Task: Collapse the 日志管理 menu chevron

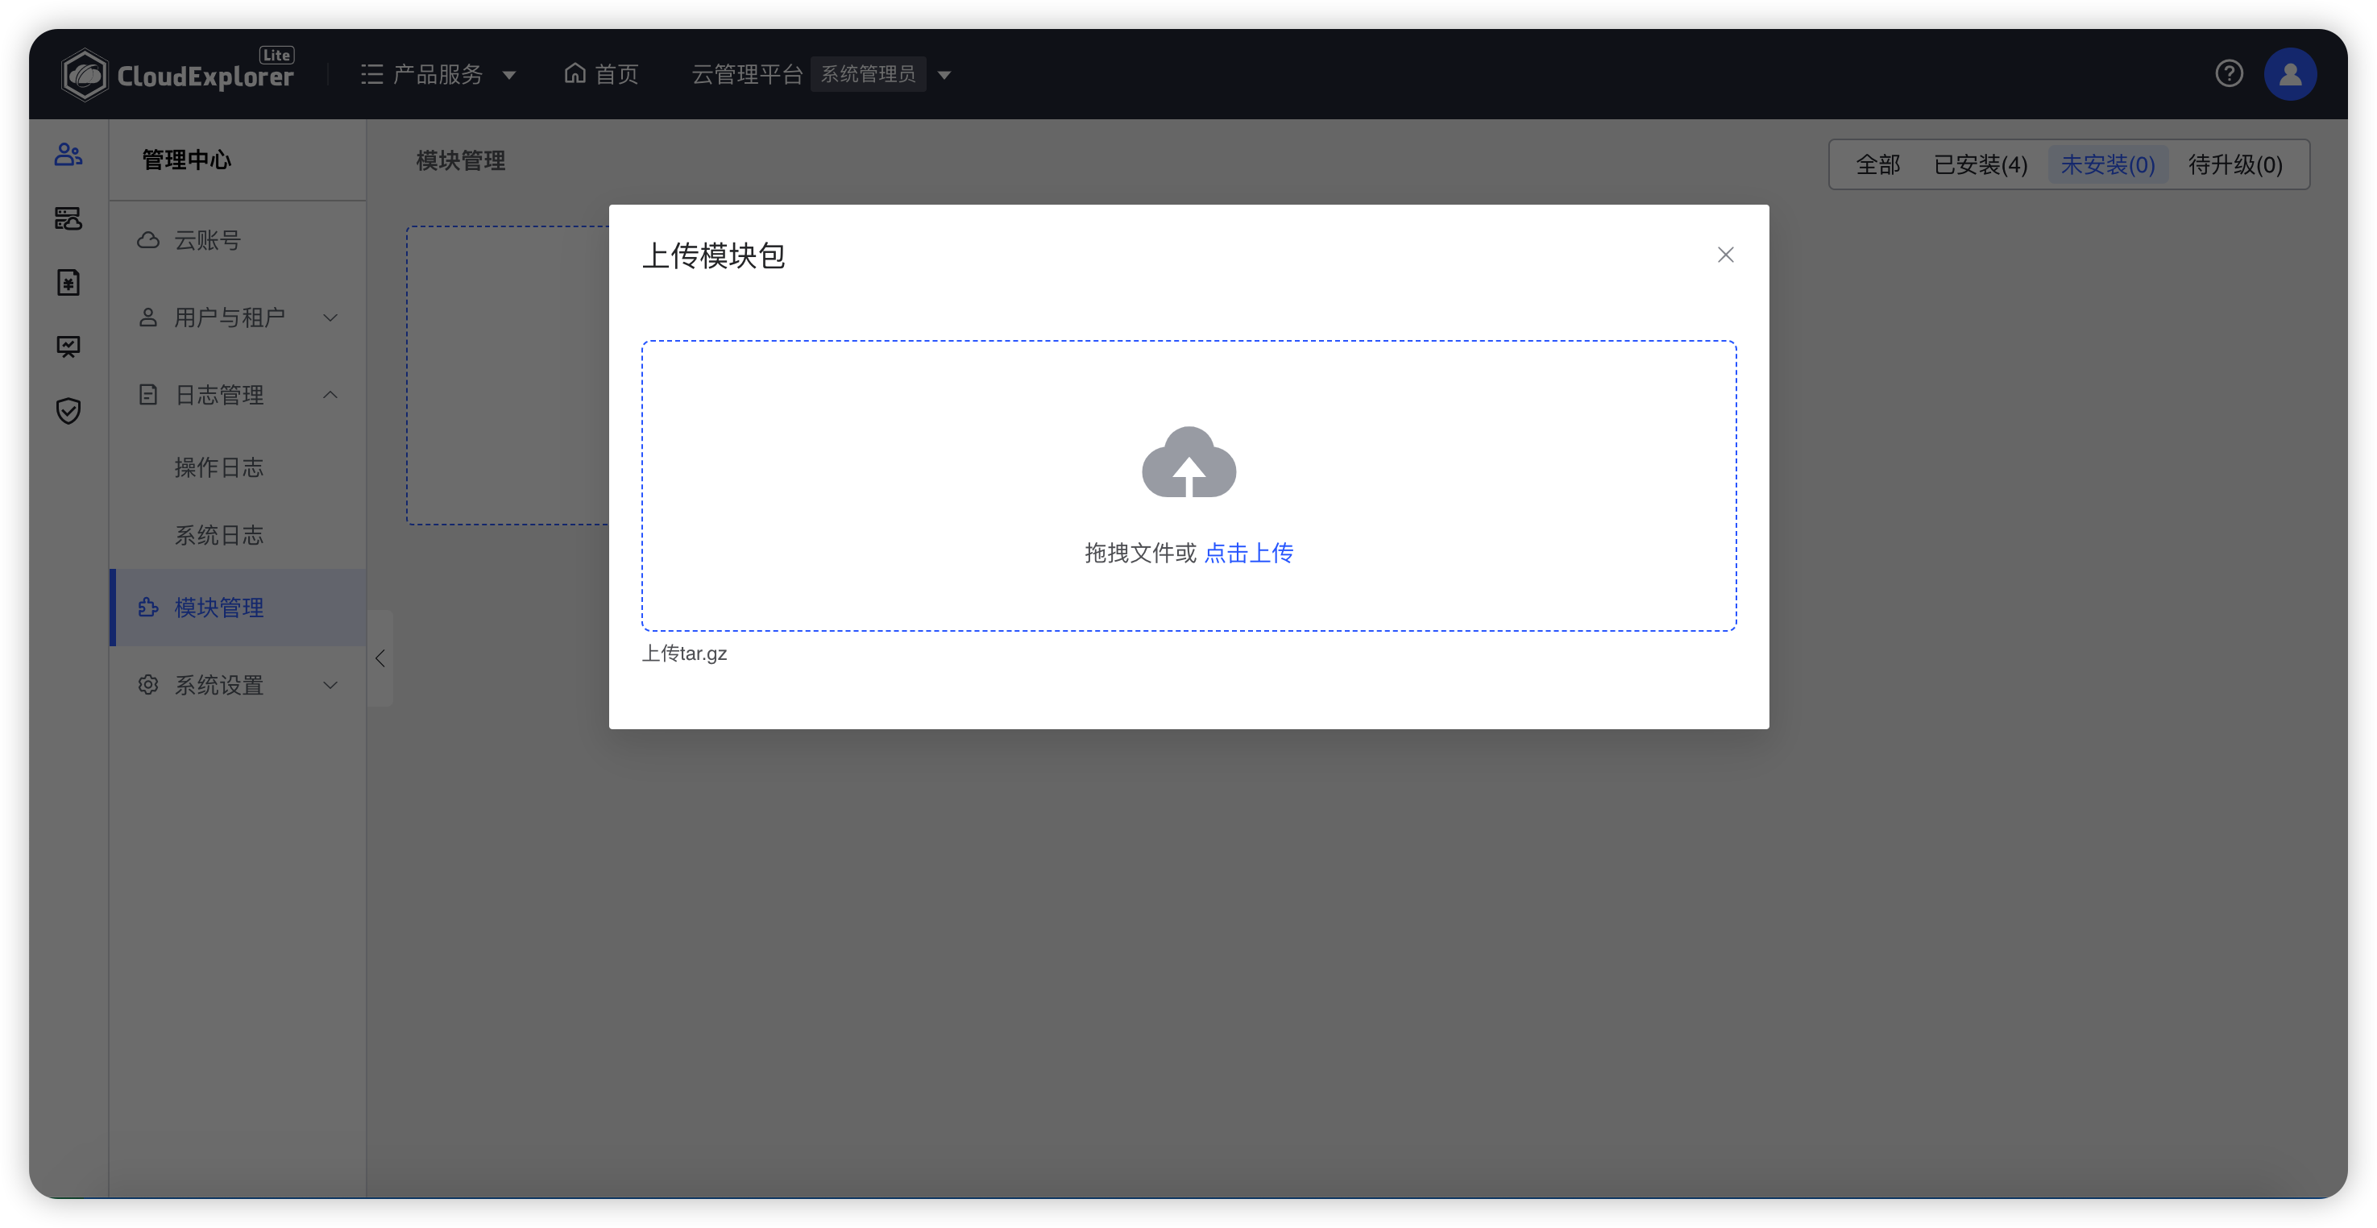Action: [x=330, y=395]
